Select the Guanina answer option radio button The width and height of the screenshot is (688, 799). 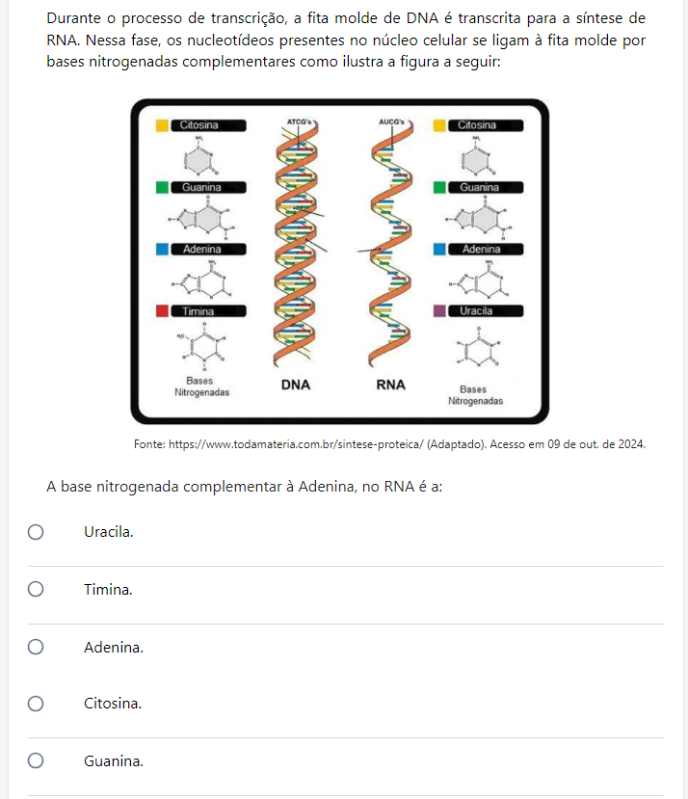(36, 761)
